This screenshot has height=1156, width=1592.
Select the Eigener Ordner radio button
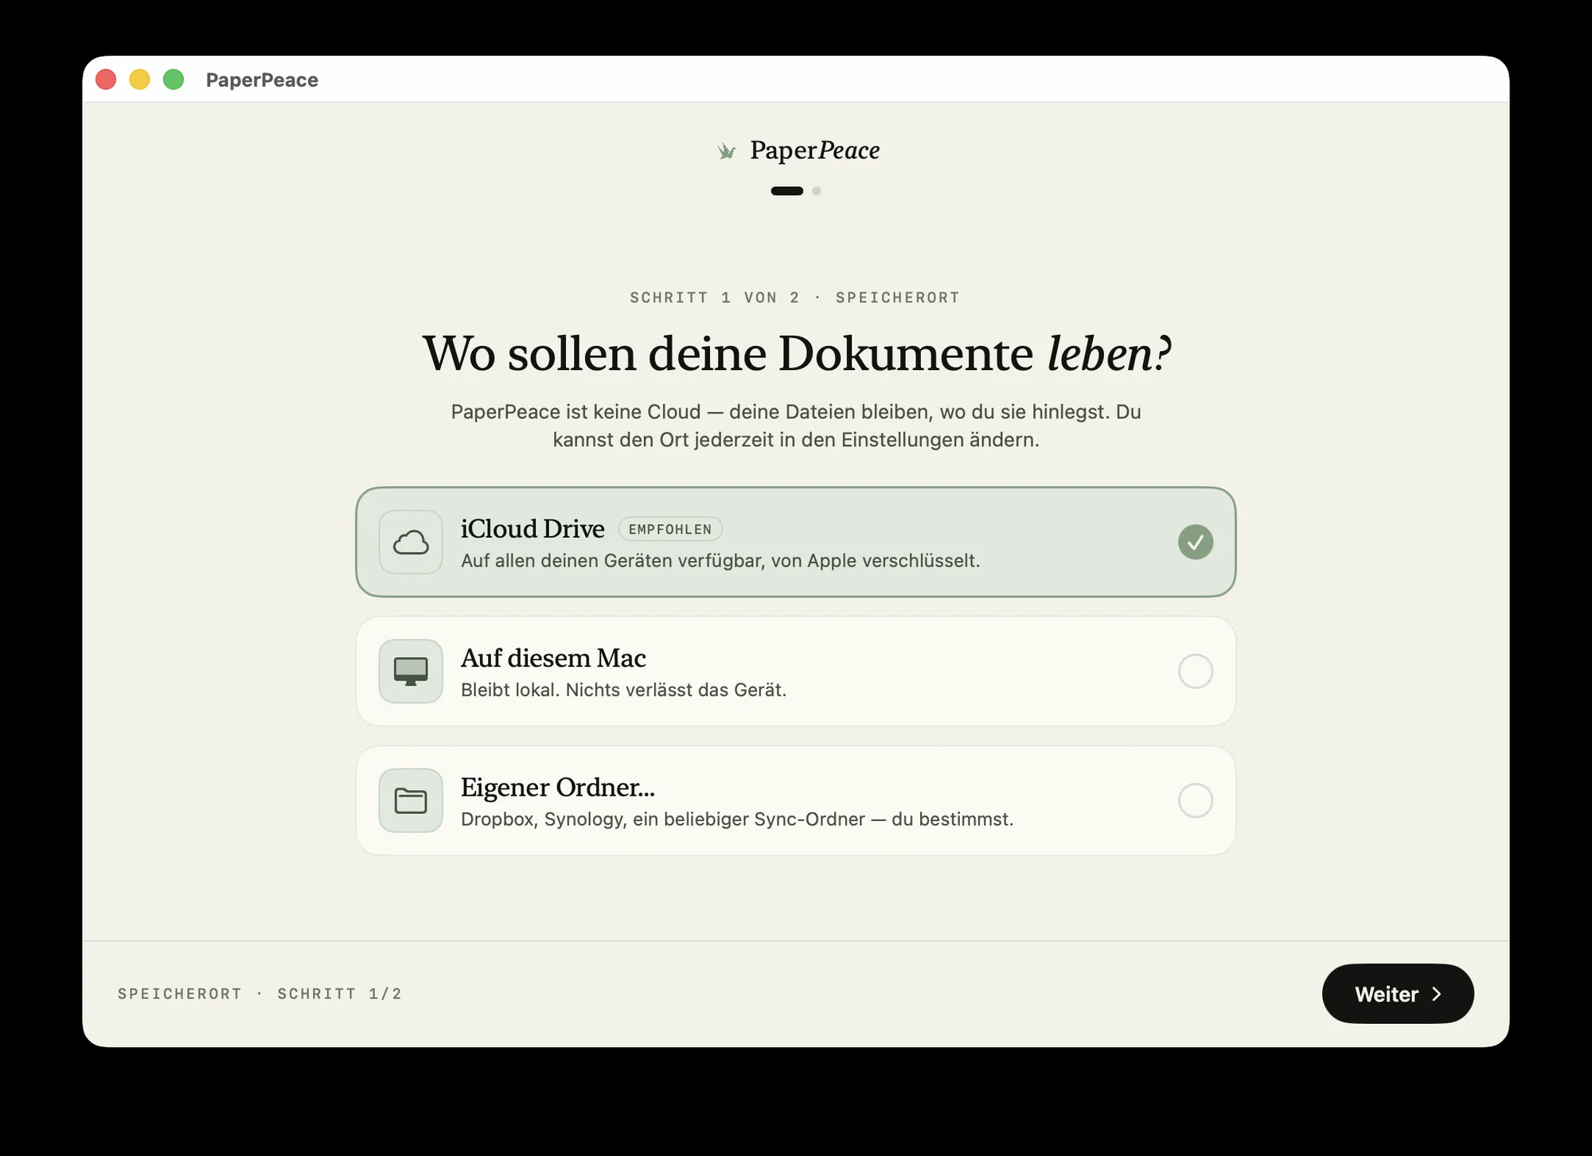[x=1196, y=800]
